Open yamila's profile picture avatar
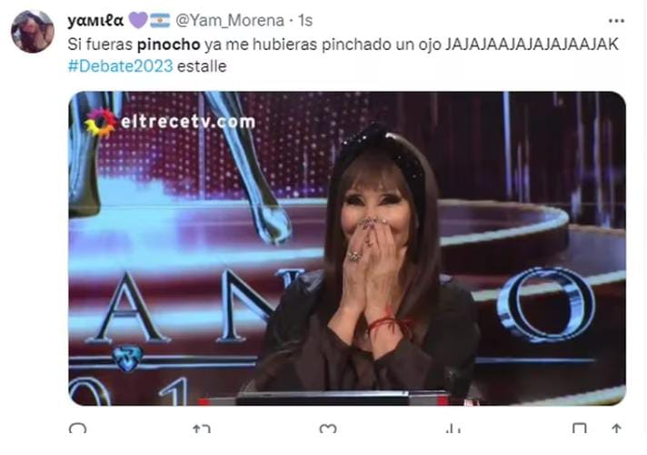The height and width of the screenshot is (455, 647). [x=32, y=32]
